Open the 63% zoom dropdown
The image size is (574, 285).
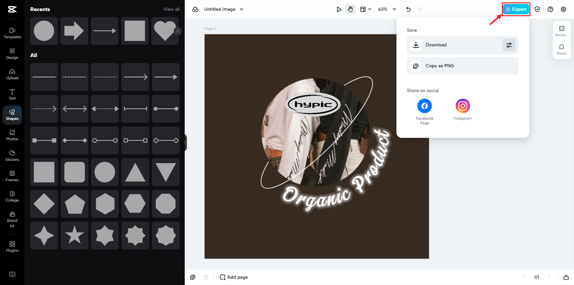click(387, 9)
